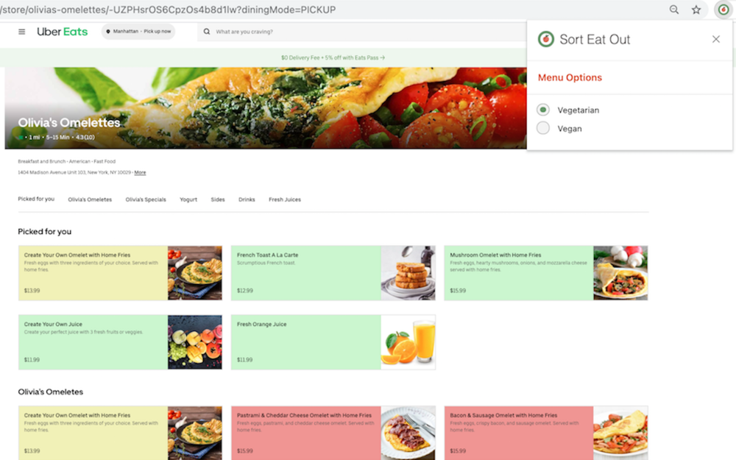This screenshot has width=736, height=460.
Task: Bookmark this page using the star icon
Action: tap(696, 10)
